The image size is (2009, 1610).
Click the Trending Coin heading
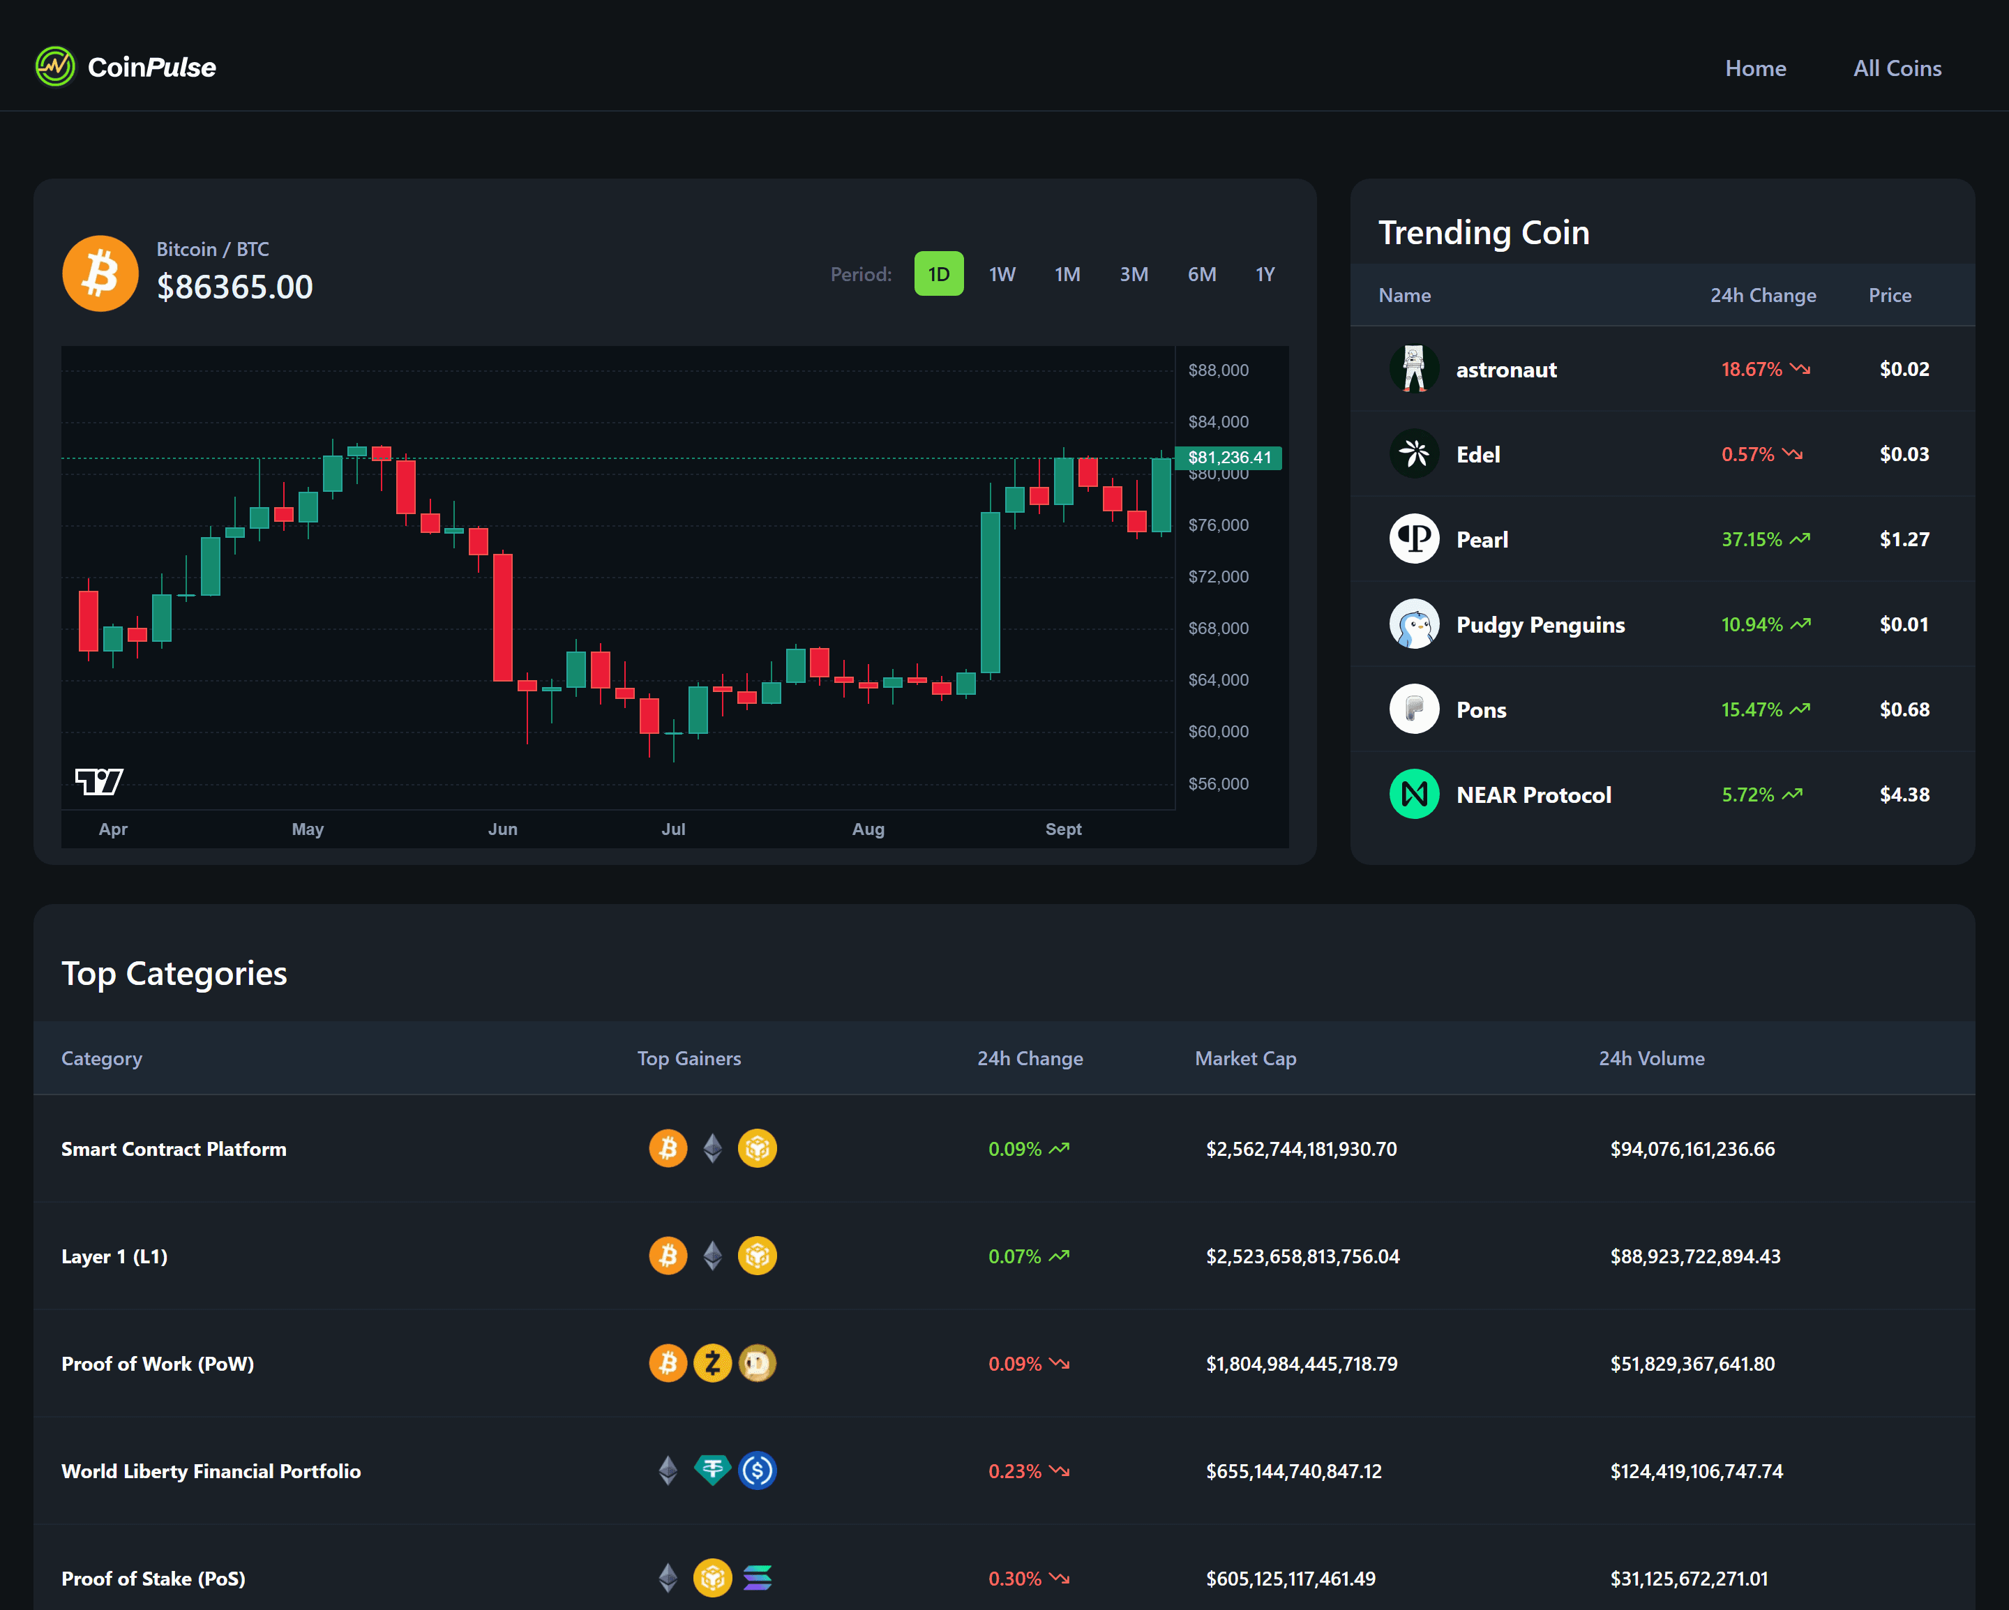[1484, 233]
